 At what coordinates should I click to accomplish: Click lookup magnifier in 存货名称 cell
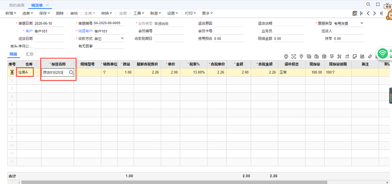point(71,72)
